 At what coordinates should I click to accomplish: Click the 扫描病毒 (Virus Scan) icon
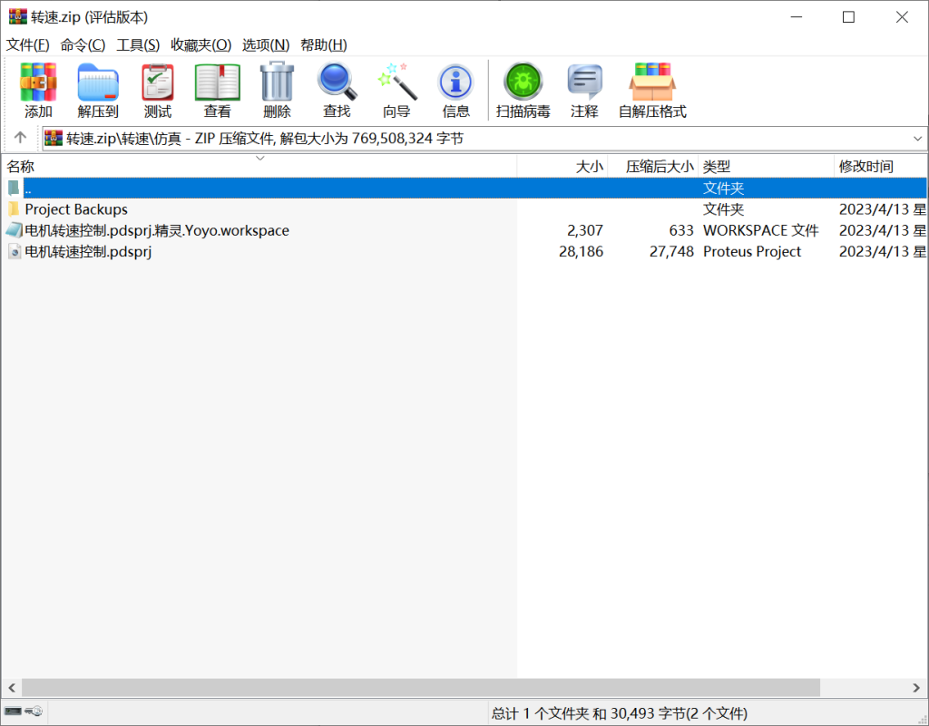coord(523,91)
